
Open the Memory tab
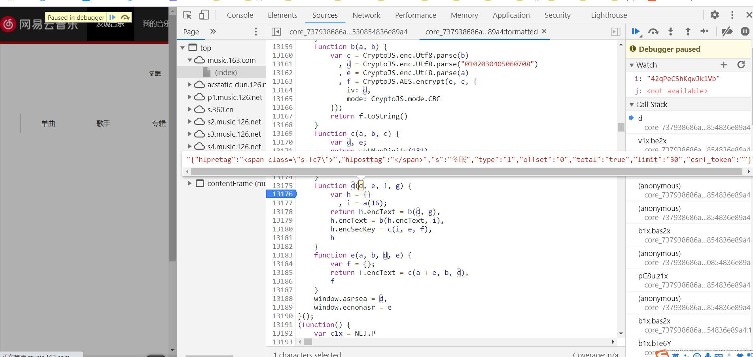464,15
